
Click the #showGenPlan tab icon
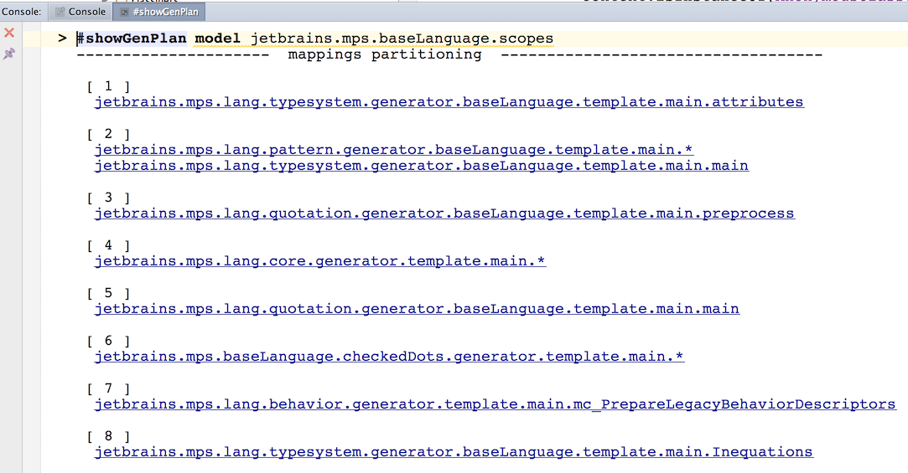click(124, 12)
